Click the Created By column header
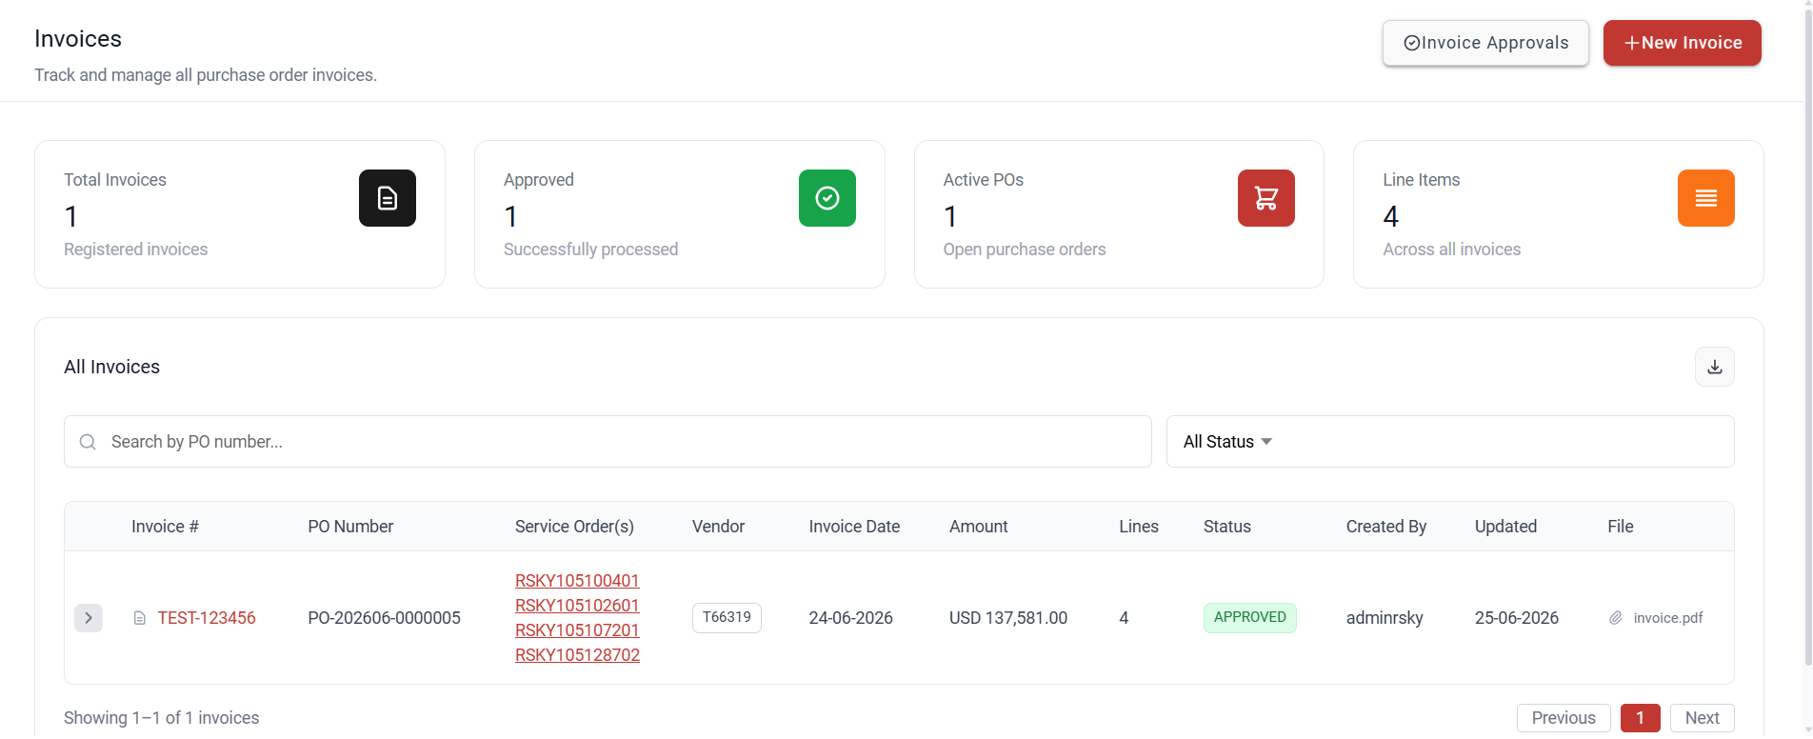Screen dimensions: 1813x739 (1385, 527)
